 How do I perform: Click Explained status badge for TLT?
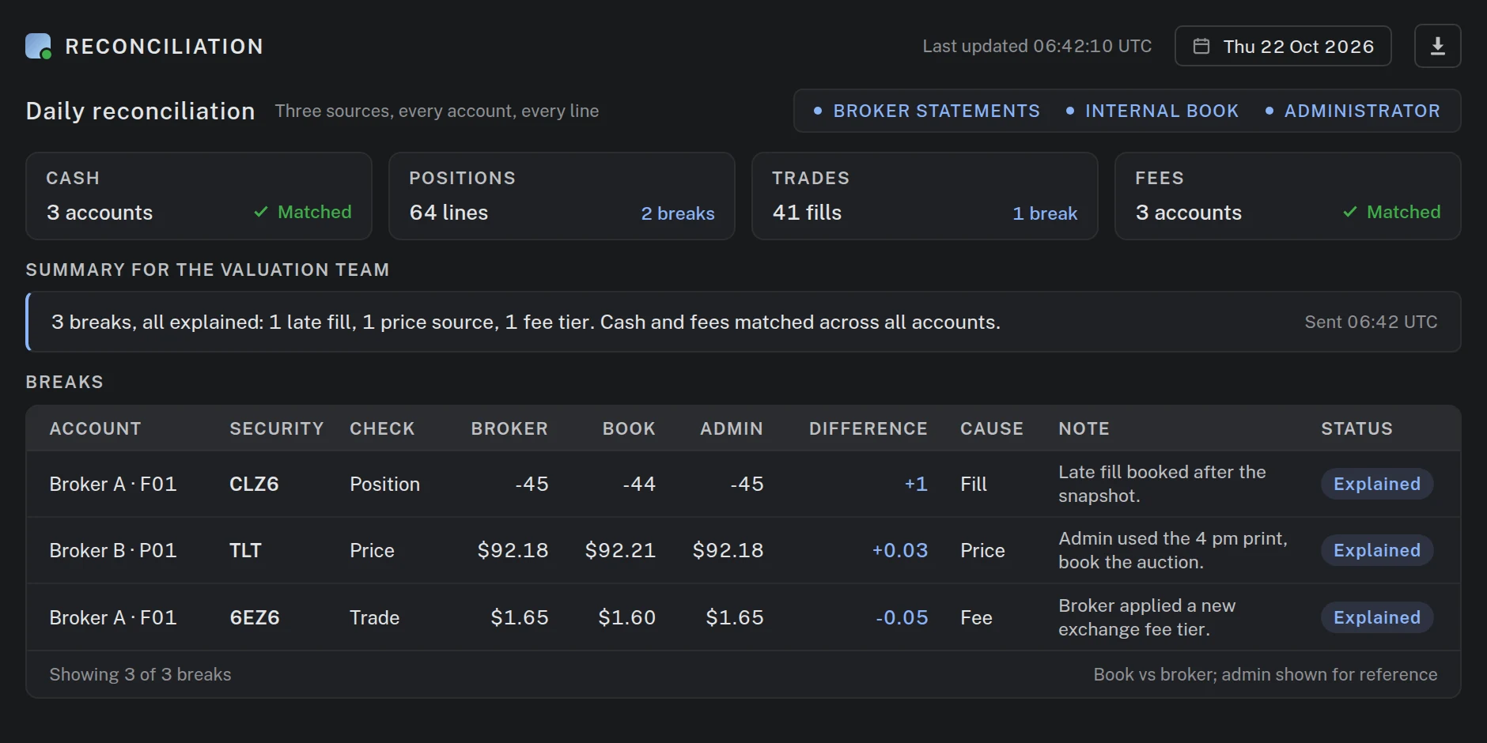tap(1377, 550)
